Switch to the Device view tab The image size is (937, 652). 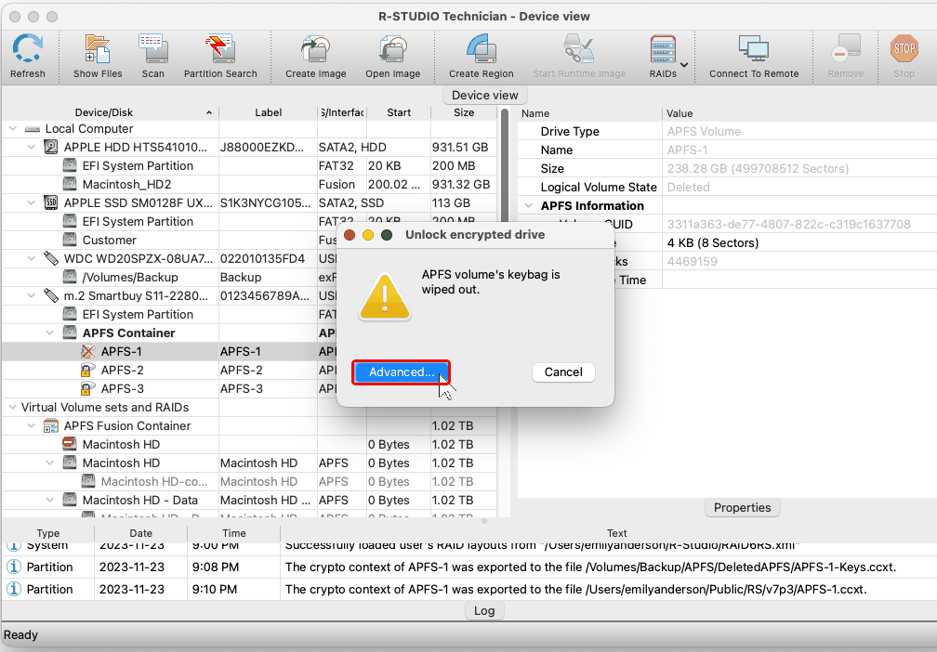pyautogui.click(x=484, y=95)
